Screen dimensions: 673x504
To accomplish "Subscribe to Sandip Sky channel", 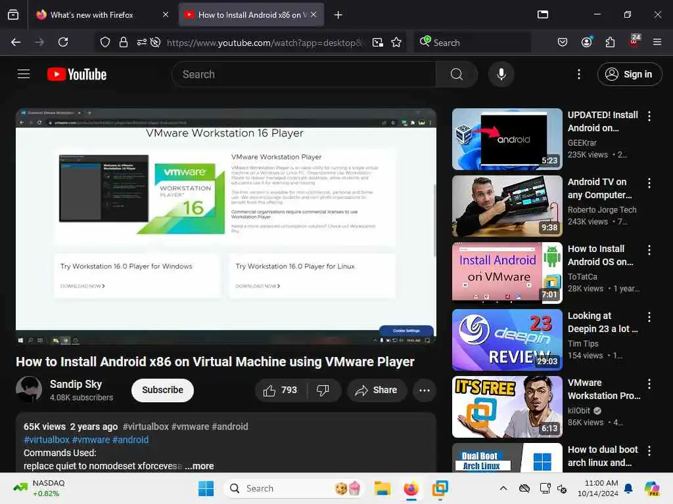I will point(163,390).
